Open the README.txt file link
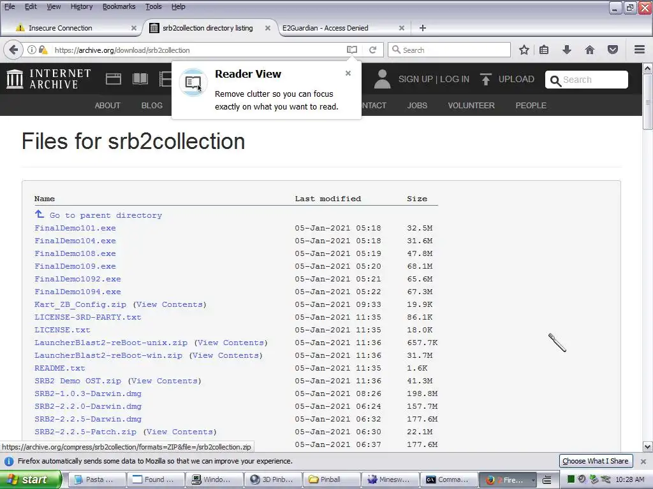 59,368
